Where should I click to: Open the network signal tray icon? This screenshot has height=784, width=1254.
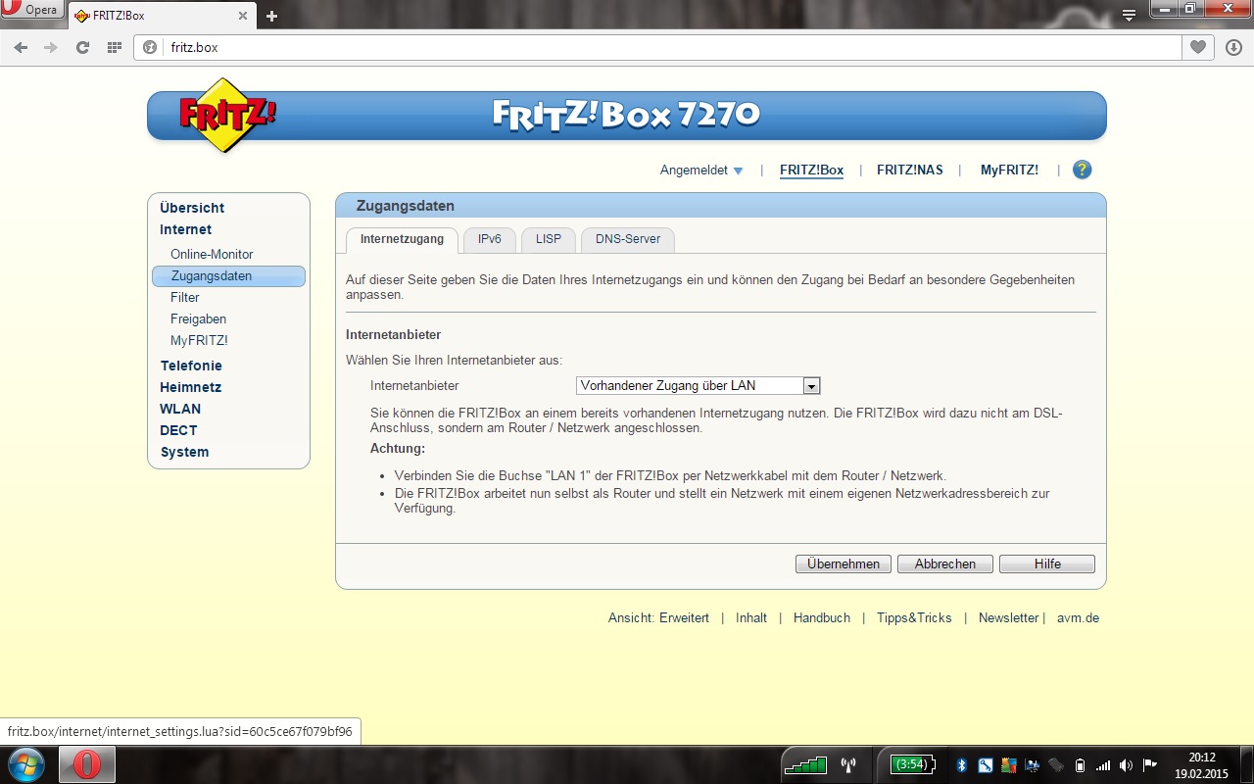pos(1103,765)
